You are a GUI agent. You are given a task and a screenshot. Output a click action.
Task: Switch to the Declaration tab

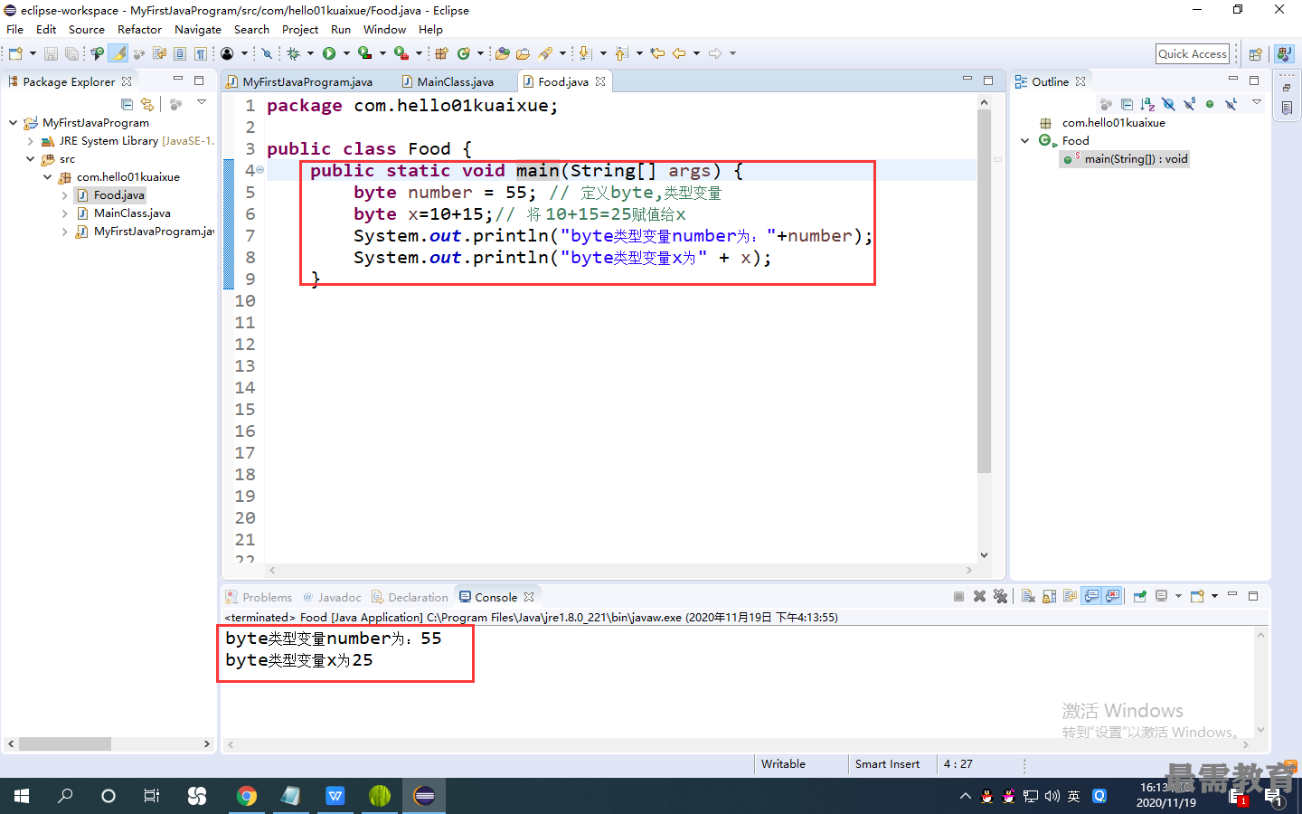click(x=410, y=597)
